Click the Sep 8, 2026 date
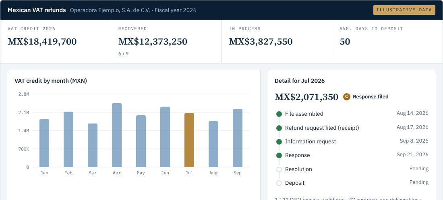 414,141
